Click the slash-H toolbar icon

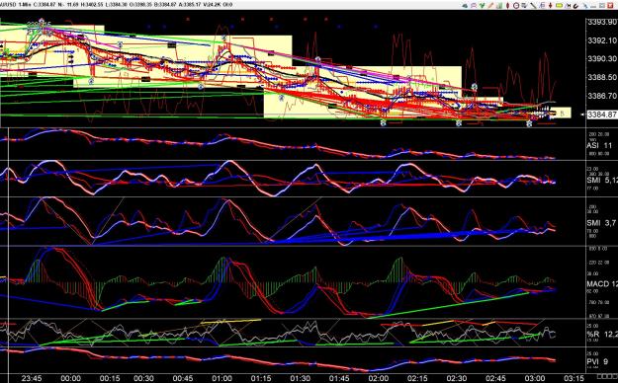pyautogui.click(x=568, y=6)
